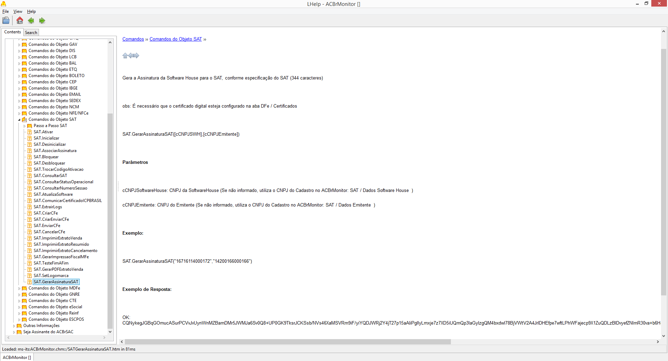Click the content pane vertical scrollbar thumb
This screenshot has height=361, width=668.
pos(663,172)
